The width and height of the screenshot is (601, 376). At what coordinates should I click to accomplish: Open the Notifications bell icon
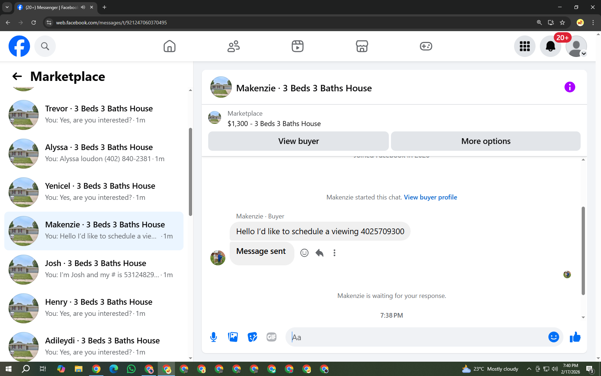point(551,46)
